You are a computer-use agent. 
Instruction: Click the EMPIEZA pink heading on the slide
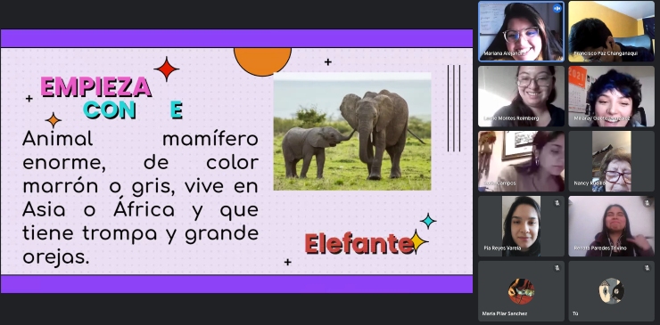96,87
